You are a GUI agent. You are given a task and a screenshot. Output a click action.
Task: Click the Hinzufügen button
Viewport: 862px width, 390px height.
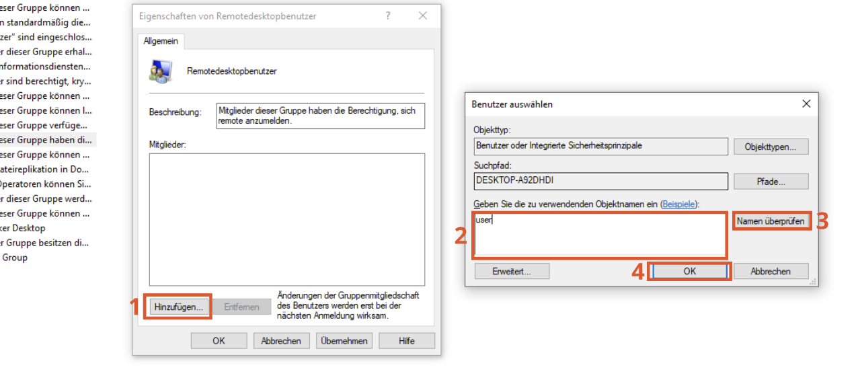(x=178, y=307)
